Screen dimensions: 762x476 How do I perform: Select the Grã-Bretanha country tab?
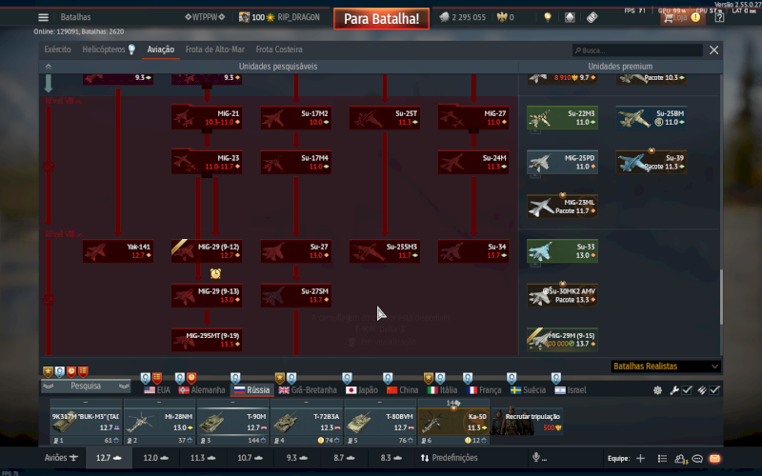308,390
